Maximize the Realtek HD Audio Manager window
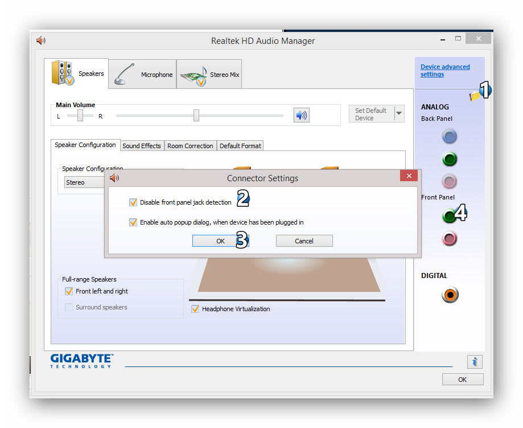Image resolution: width=523 pixels, height=428 pixels. [x=458, y=39]
